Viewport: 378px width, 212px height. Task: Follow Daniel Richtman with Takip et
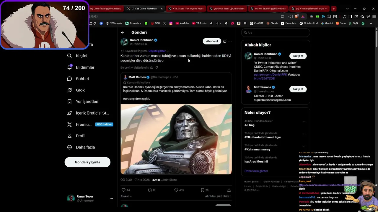click(298, 56)
